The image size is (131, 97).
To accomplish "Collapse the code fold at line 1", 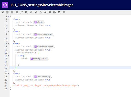I will tap(8, 16).
